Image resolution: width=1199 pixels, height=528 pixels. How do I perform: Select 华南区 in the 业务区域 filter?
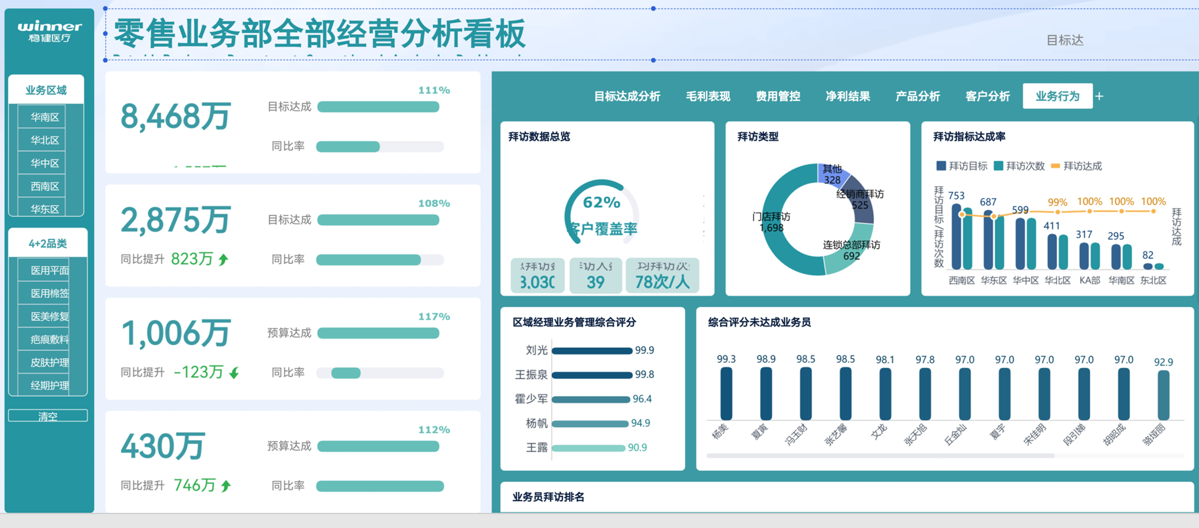click(x=45, y=117)
